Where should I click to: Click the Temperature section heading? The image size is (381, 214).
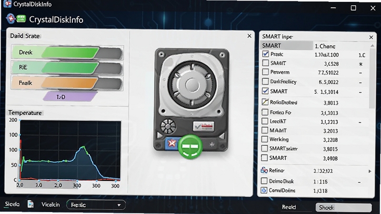25,113
